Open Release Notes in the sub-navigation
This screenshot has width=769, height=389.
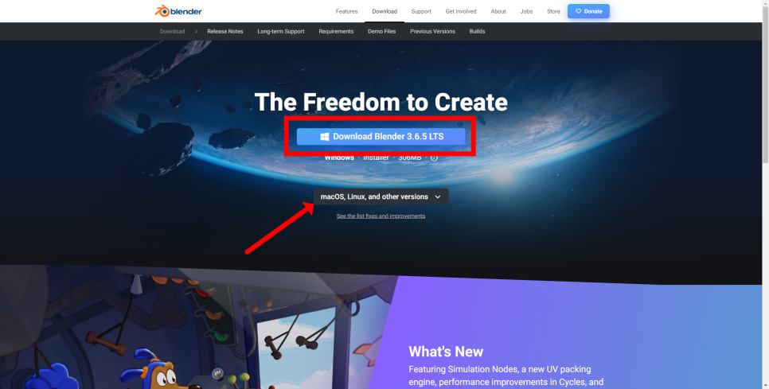pyautogui.click(x=225, y=31)
